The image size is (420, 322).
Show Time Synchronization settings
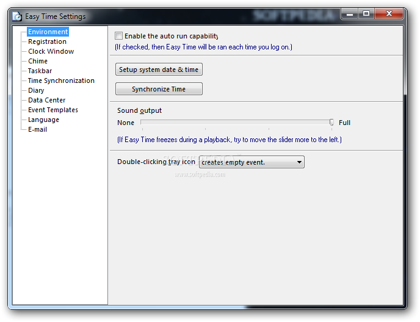61,81
